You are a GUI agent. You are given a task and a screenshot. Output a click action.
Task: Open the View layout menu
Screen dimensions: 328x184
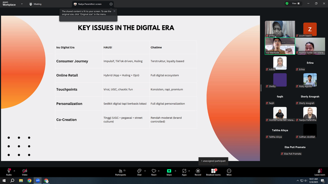(x=296, y=4)
